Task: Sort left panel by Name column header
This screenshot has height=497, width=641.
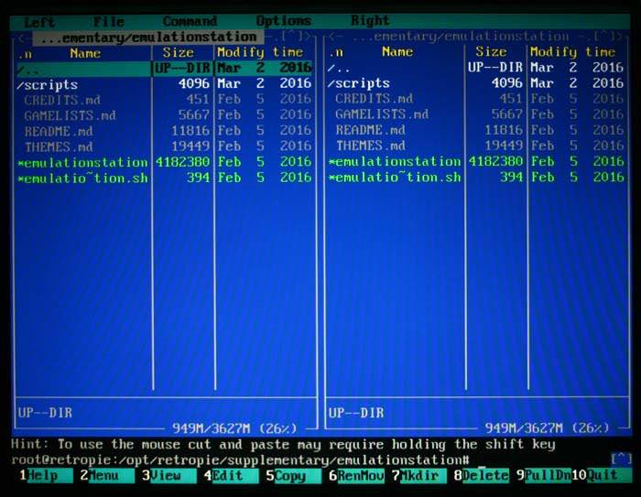Action: coord(85,53)
